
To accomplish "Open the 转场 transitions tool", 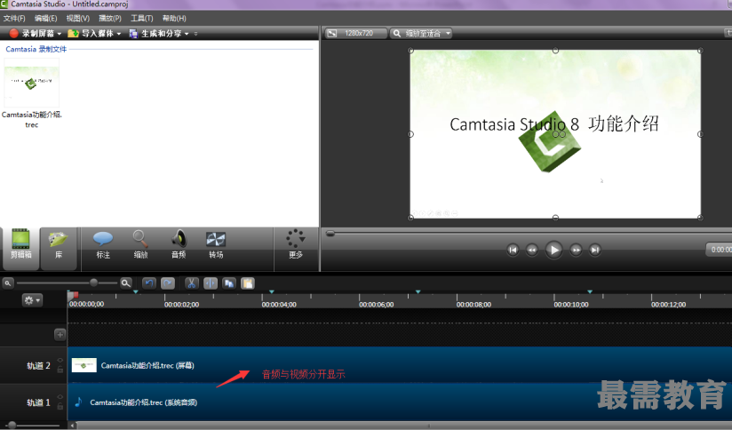I will (x=216, y=244).
